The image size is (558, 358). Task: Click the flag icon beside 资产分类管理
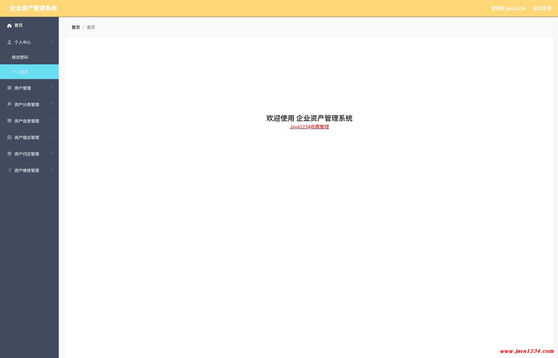(9, 104)
